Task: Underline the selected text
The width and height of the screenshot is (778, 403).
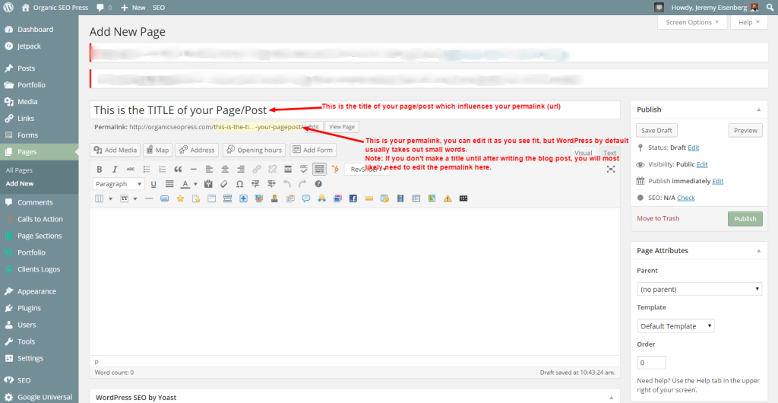Action: click(153, 184)
